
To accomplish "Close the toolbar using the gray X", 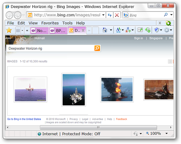I will click(160, 23).
